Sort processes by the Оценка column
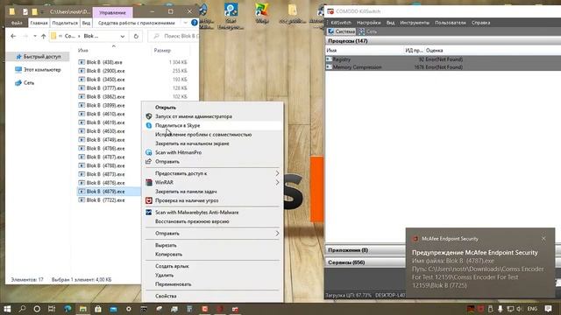This screenshot has height=315, width=561. (434, 51)
